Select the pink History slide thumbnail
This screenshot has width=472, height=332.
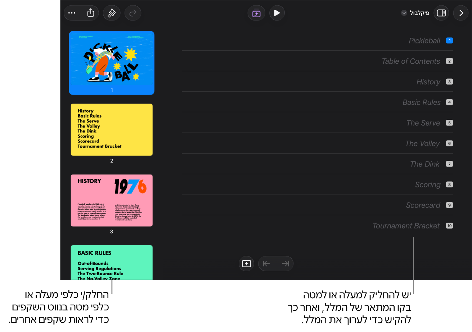tap(112, 200)
